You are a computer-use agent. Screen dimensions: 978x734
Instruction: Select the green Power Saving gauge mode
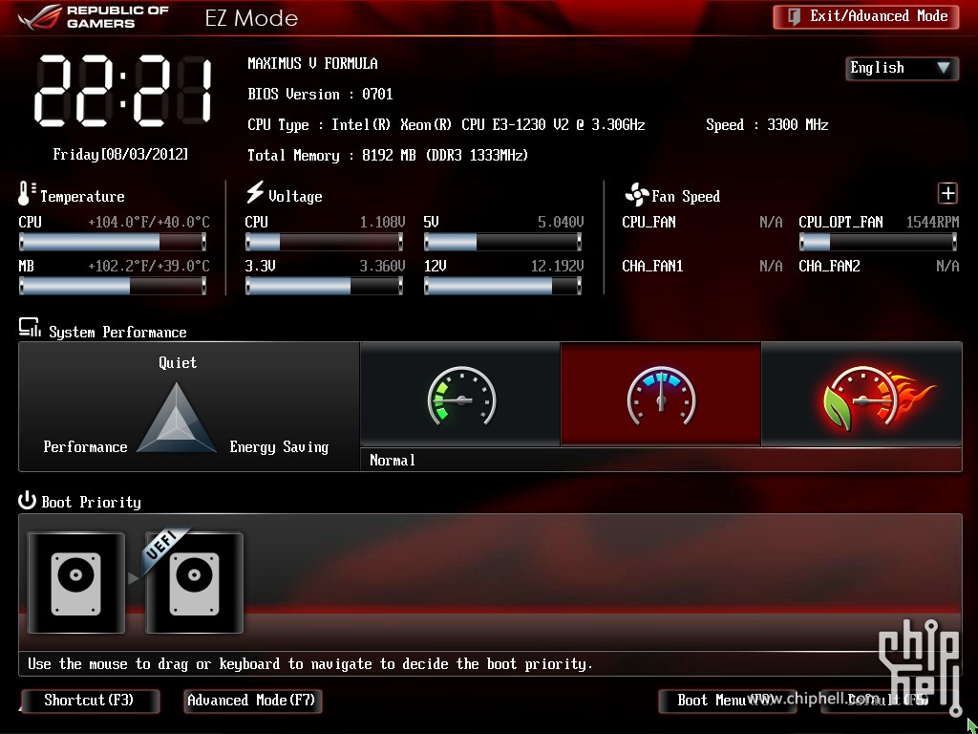click(460, 395)
